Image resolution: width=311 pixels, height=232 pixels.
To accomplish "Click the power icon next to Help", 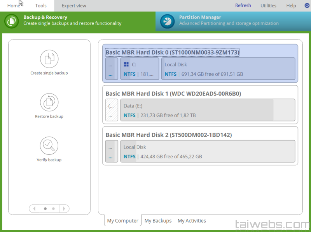I will pos(307,6).
